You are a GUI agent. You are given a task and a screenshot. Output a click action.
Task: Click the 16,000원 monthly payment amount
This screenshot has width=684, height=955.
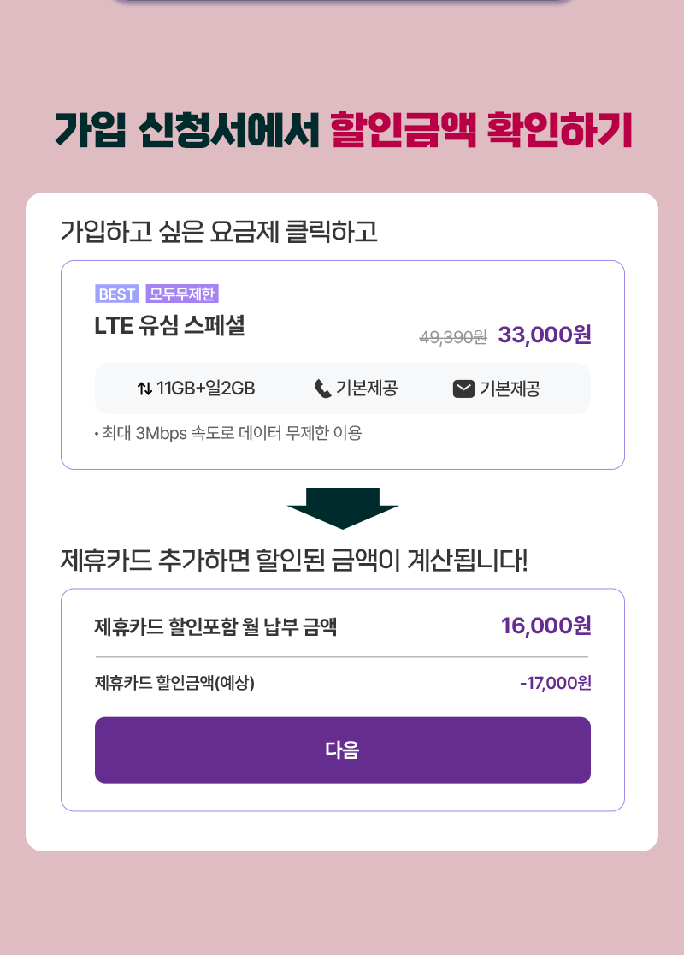(545, 626)
